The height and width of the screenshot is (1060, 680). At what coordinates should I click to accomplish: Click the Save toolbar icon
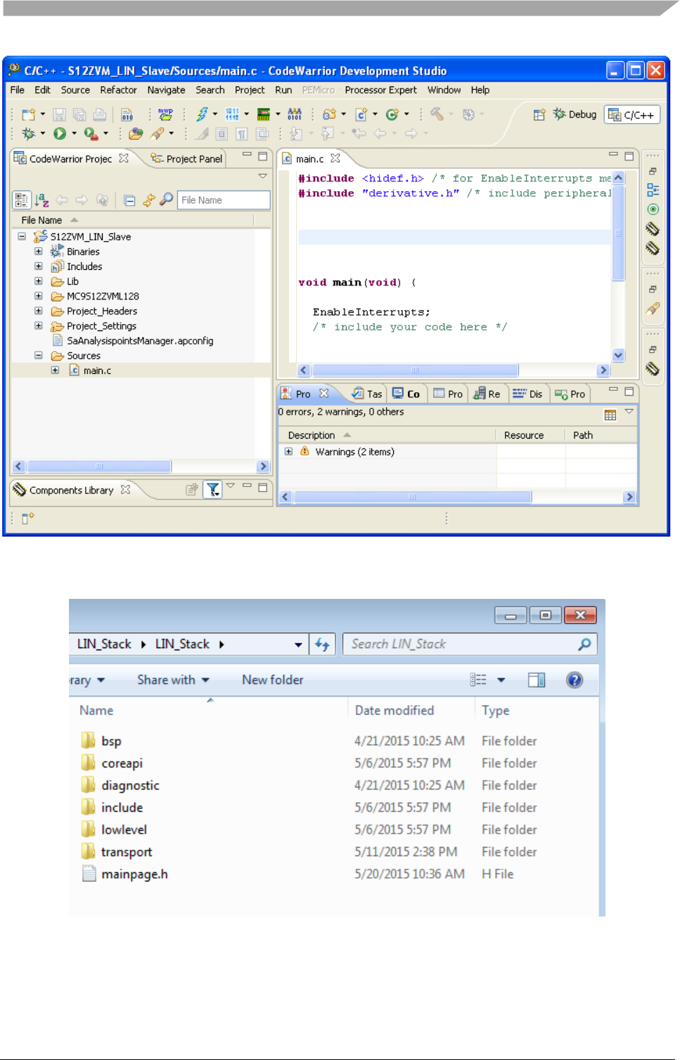coord(60,115)
